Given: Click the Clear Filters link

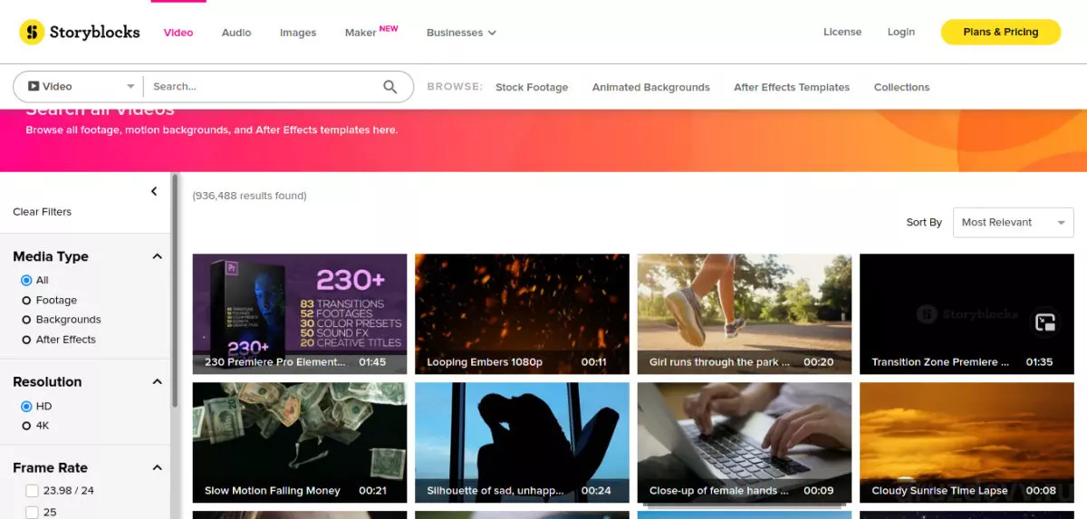Looking at the screenshot, I should [x=42, y=212].
